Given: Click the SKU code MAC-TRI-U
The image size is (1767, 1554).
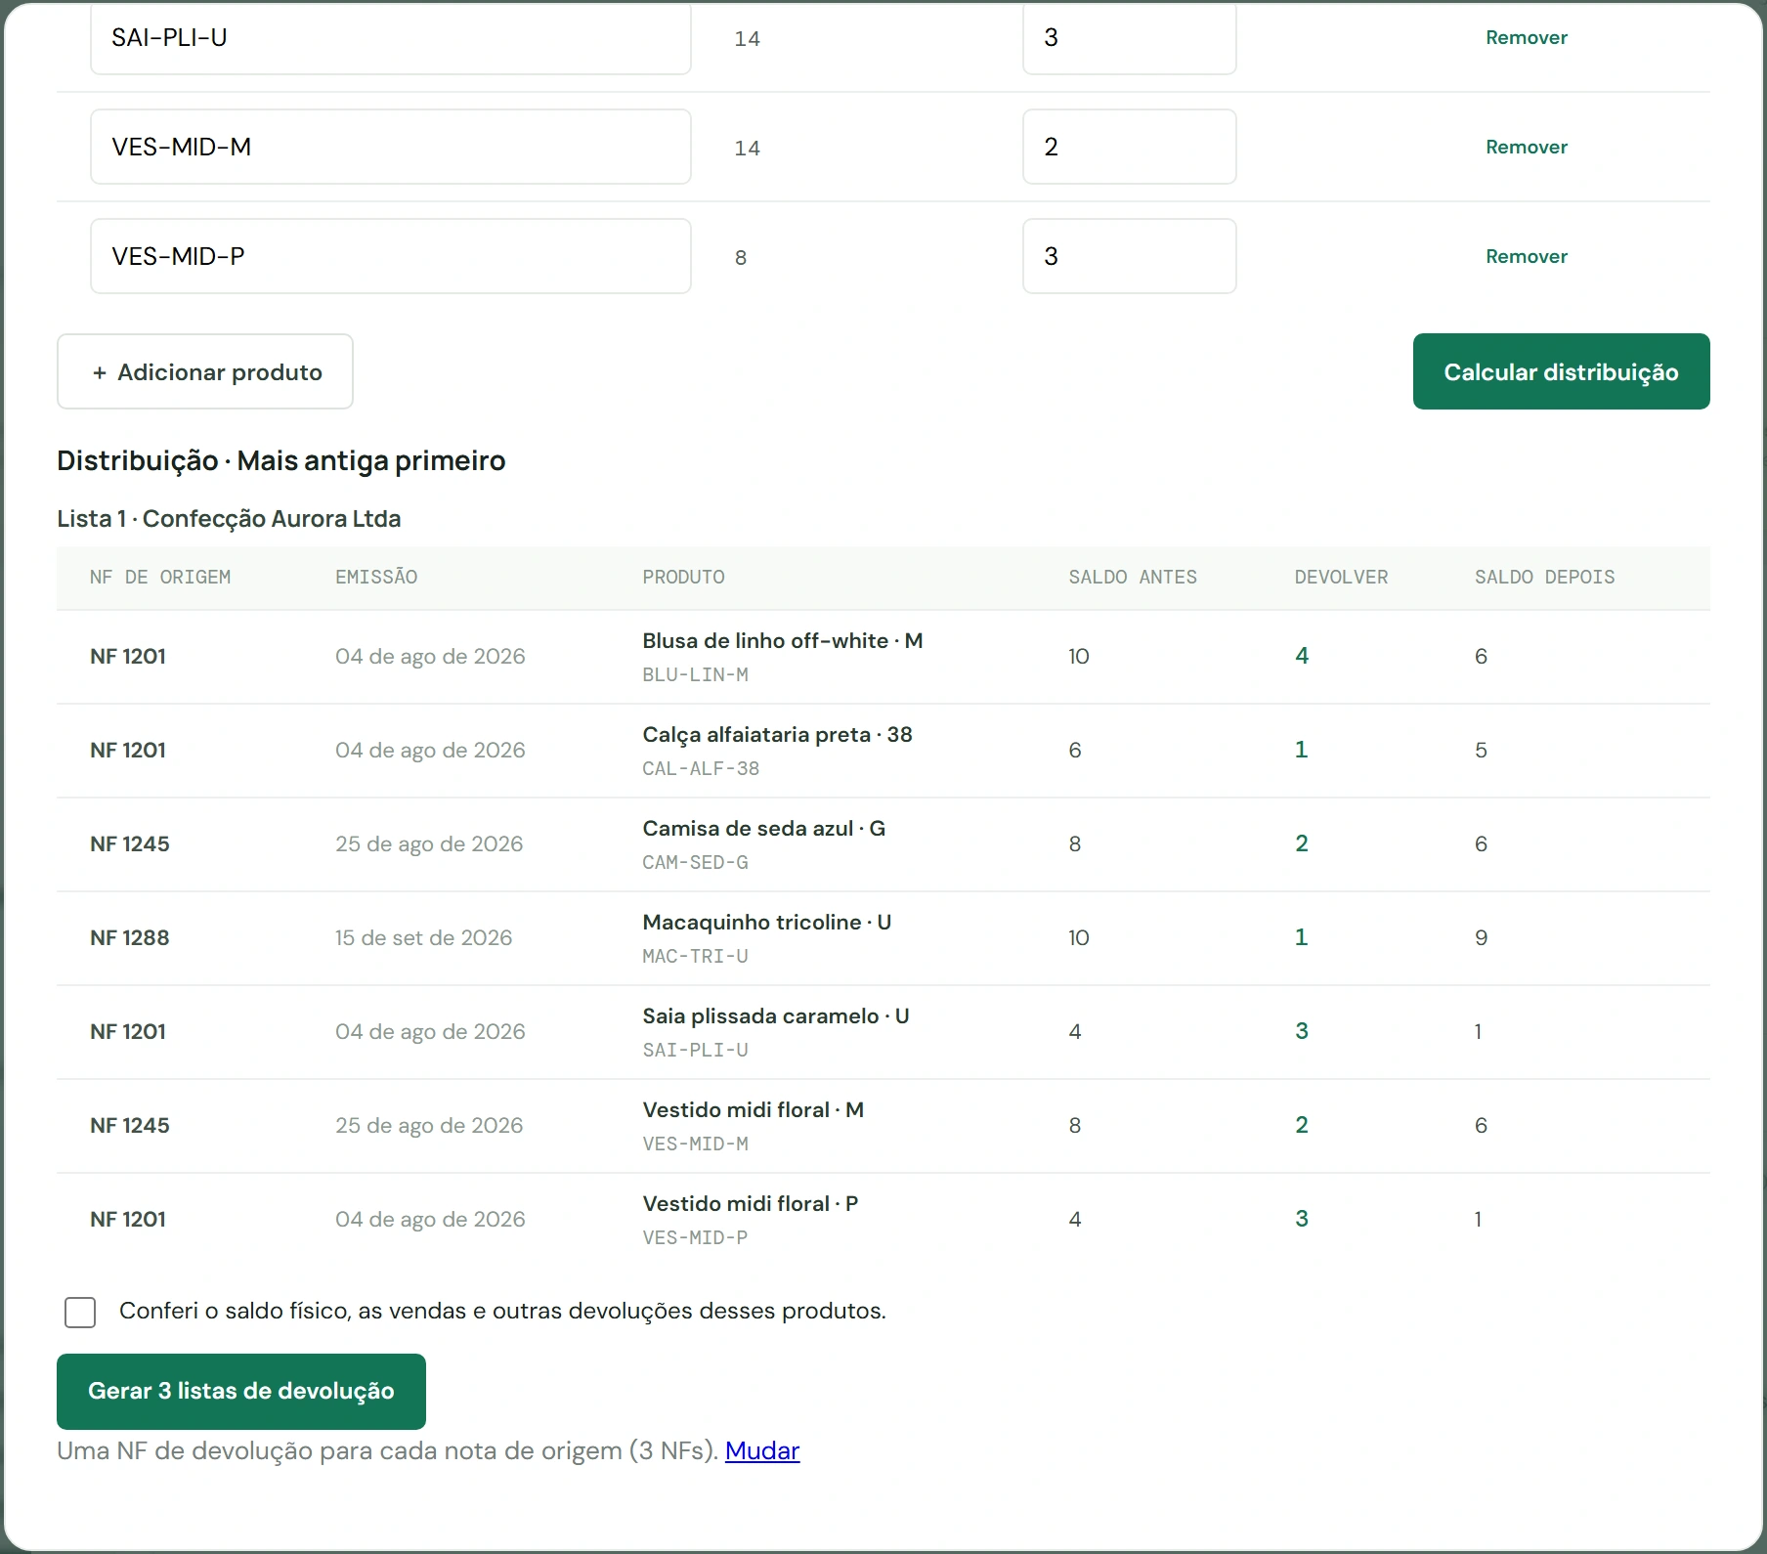Looking at the screenshot, I should click(x=695, y=956).
